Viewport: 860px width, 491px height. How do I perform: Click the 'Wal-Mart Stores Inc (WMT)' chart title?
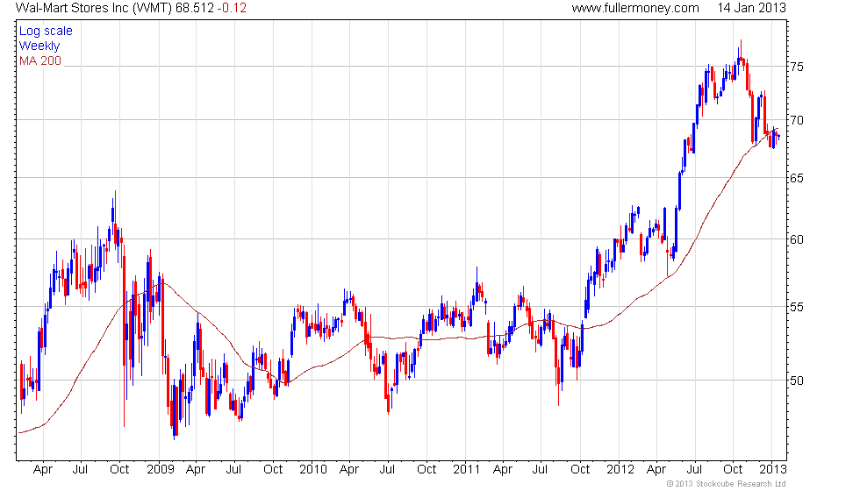(93, 8)
